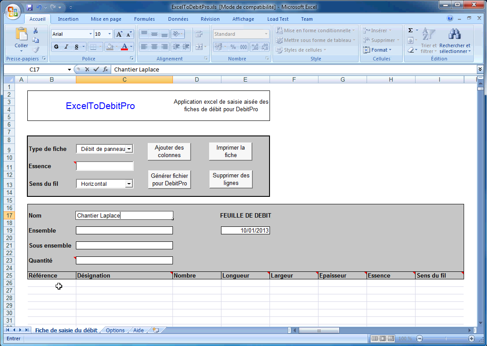Decrease font size with the small A icon
This screenshot has width=487, height=346.
(128, 34)
